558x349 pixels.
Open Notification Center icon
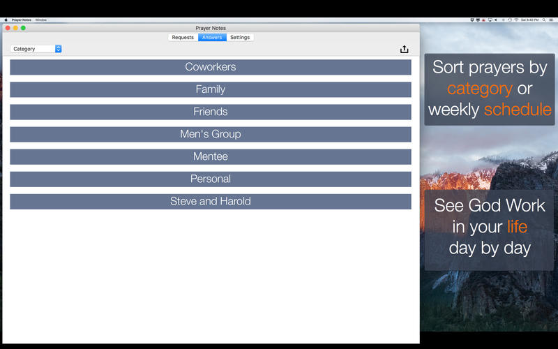tap(551, 20)
